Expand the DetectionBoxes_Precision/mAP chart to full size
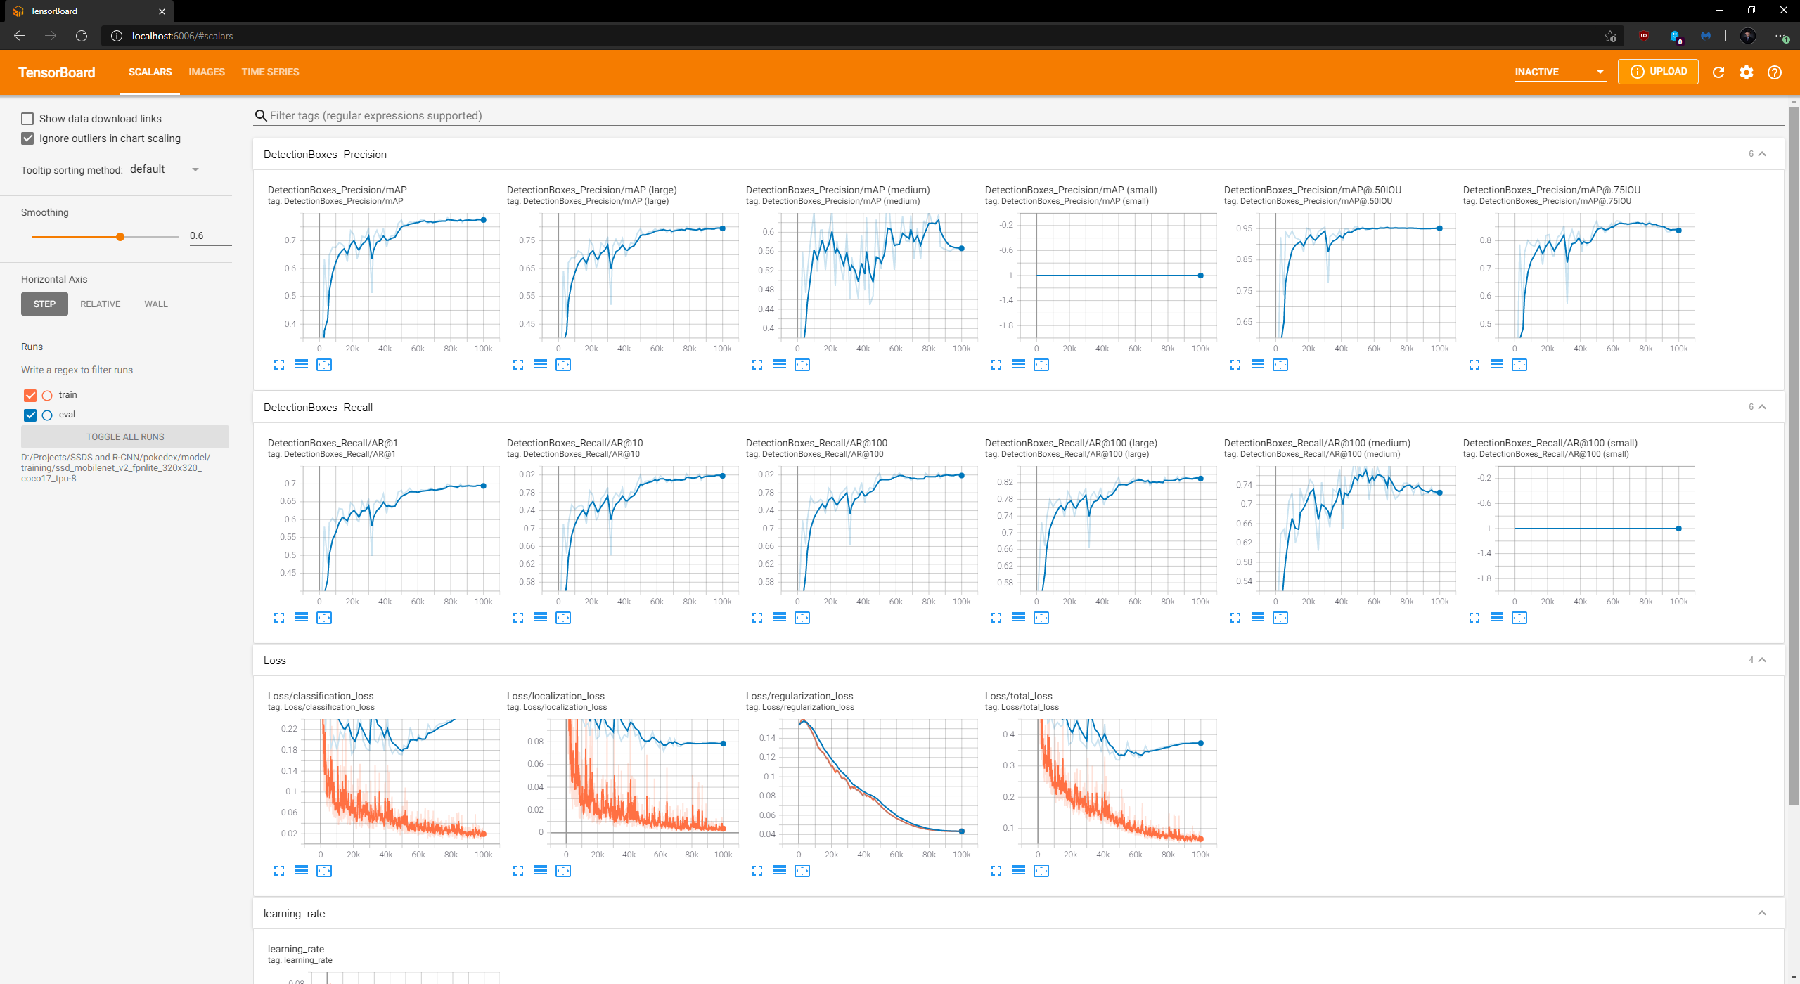Viewport: 1800px width, 984px height. tap(279, 365)
